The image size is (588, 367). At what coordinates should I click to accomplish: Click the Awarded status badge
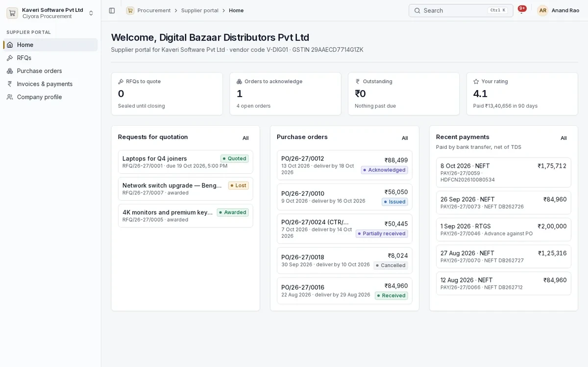[233, 212]
